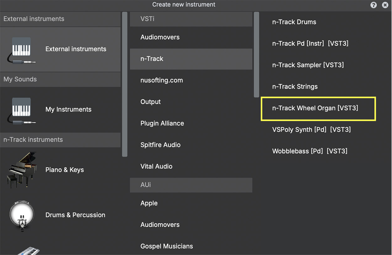Choose the bass drum icon

click(21, 215)
